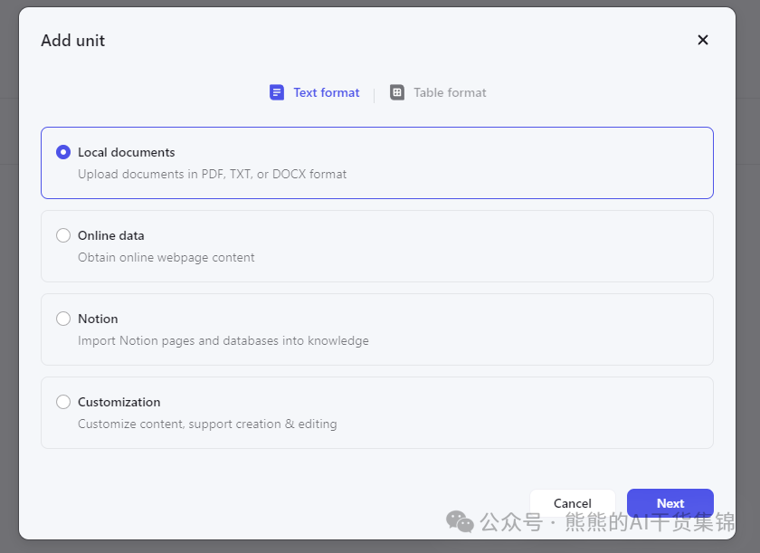This screenshot has width=760, height=553.
Task: Click the Table format grid icon
Action: point(397,92)
